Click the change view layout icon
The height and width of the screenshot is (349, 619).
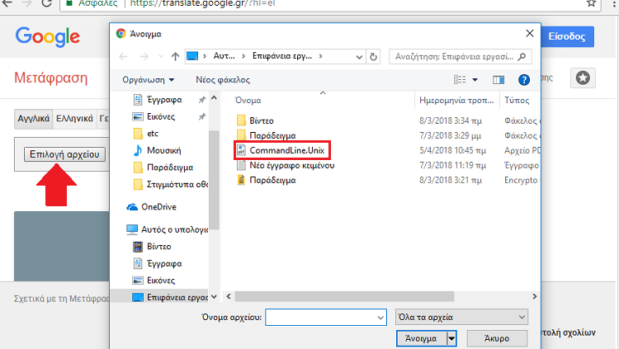click(460, 80)
